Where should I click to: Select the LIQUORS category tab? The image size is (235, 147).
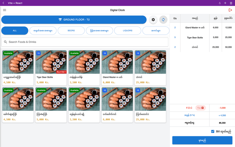(128, 31)
